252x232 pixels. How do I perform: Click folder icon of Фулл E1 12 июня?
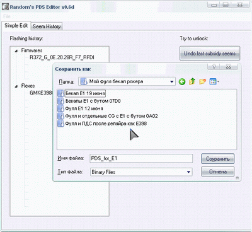pyautogui.click(x=60, y=108)
